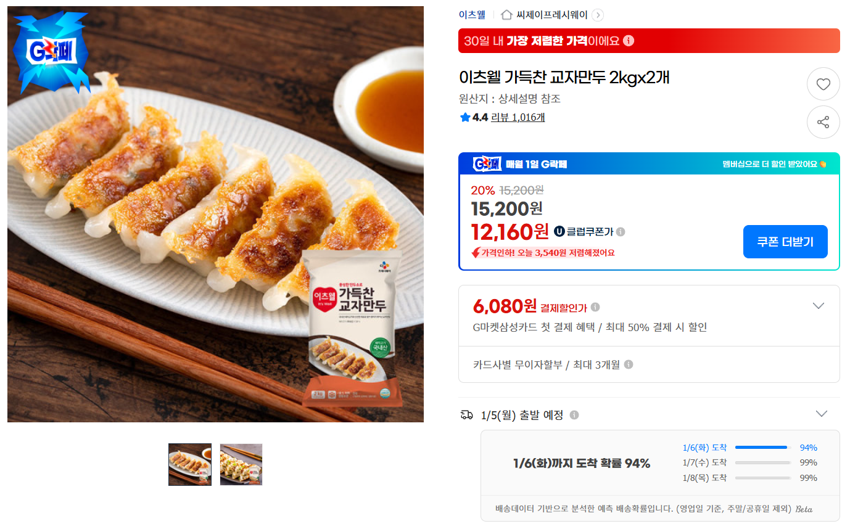Viewport: 850px width, 529px height.
Task: Add the product to favorites via heart icon
Action: pyautogui.click(x=823, y=84)
